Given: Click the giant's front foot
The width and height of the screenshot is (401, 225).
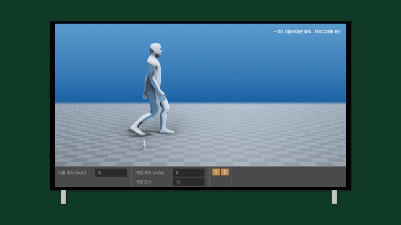Looking at the screenshot, I should tap(166, 130).
